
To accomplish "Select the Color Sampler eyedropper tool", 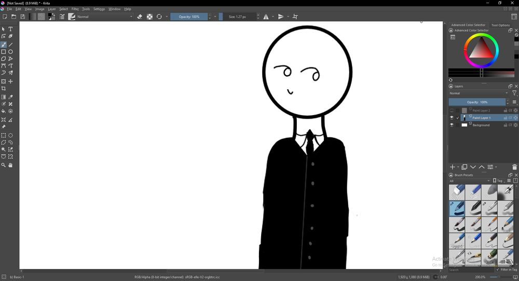I will tap(10, 97).
